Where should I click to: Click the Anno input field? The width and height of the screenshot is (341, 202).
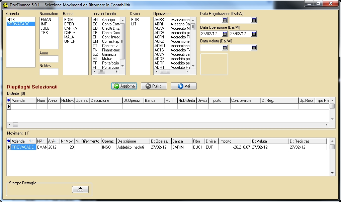[49, 59]
